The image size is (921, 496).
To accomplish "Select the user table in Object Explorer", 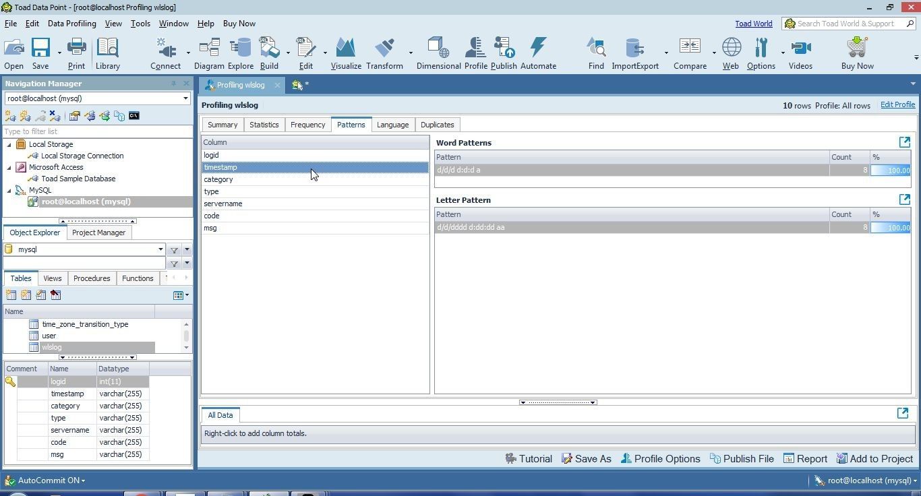I will 49,336.
